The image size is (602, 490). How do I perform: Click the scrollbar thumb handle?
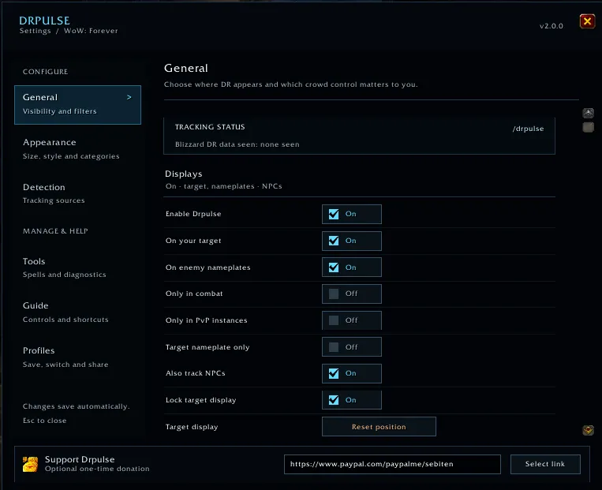588,127
